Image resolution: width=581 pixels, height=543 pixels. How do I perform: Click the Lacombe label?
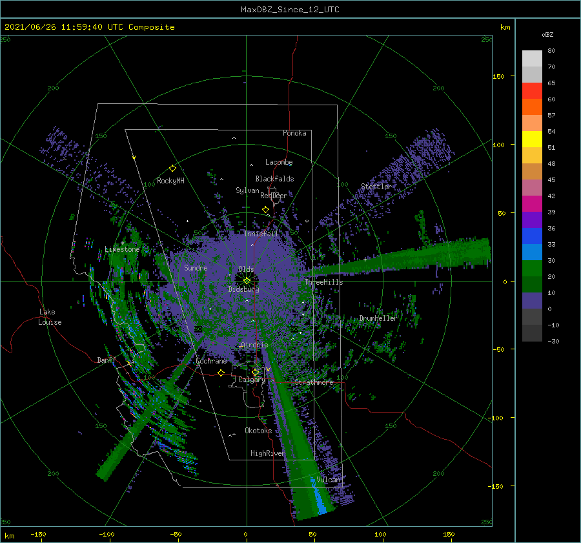pyautogui.click(x=279, y=162)
